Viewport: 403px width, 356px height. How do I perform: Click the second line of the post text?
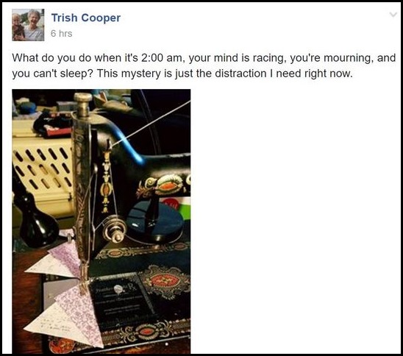pos(182,74)
